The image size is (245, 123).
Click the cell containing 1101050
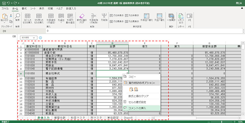pyautogui.click(x=33, y=74)
